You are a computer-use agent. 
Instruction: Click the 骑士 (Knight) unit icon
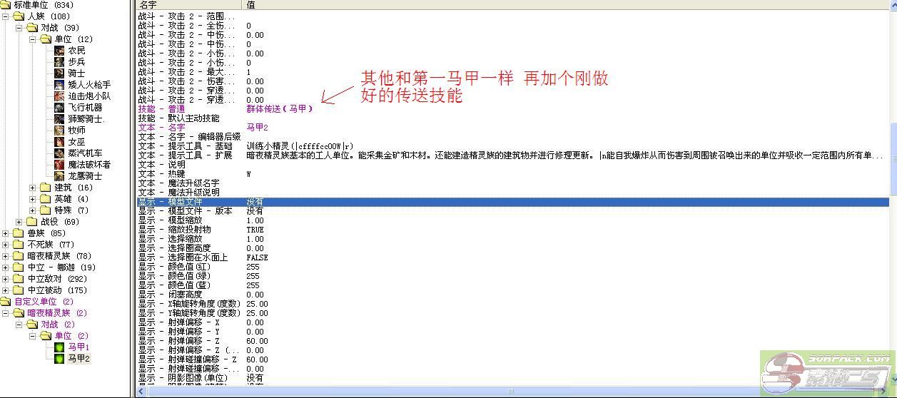coord(60,73)
